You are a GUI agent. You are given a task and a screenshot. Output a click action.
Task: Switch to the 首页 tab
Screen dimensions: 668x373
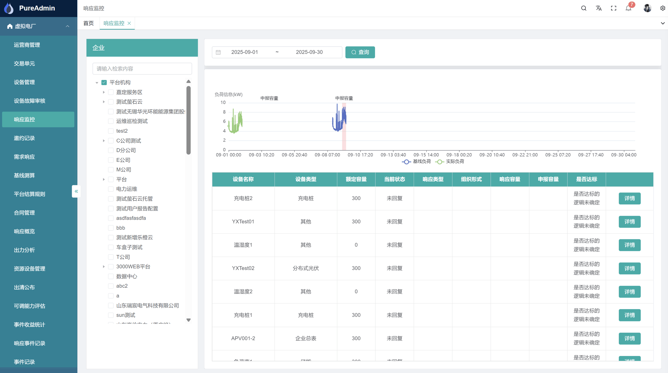(88, 23)
